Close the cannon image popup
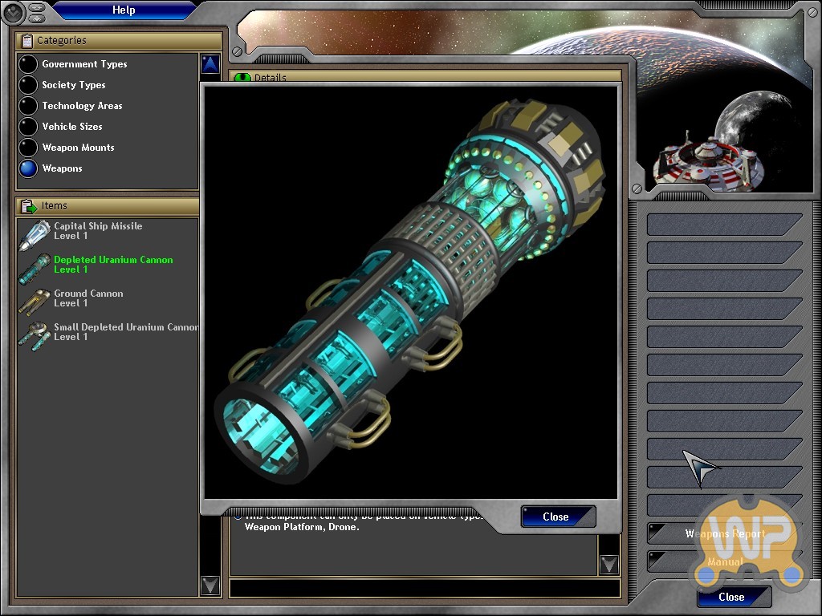Viewport: 822px width, 616px height. 557,517
